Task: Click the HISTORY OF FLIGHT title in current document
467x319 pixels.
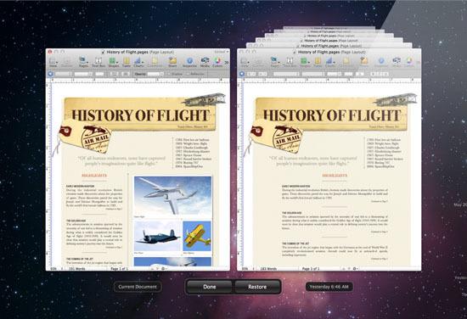Action: click(x=141, y=115)
